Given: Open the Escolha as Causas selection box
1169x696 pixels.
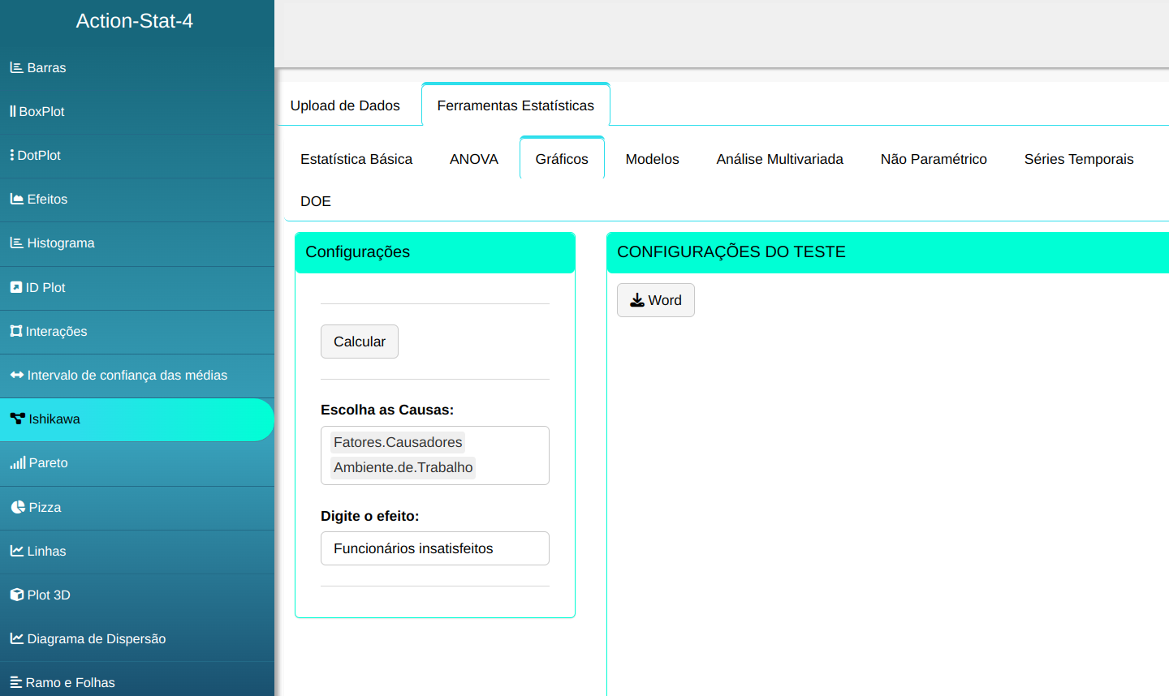Looking at the screenshot, I should (511, 455).
